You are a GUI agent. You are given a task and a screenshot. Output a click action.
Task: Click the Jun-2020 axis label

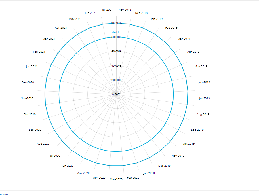[68, 166]
